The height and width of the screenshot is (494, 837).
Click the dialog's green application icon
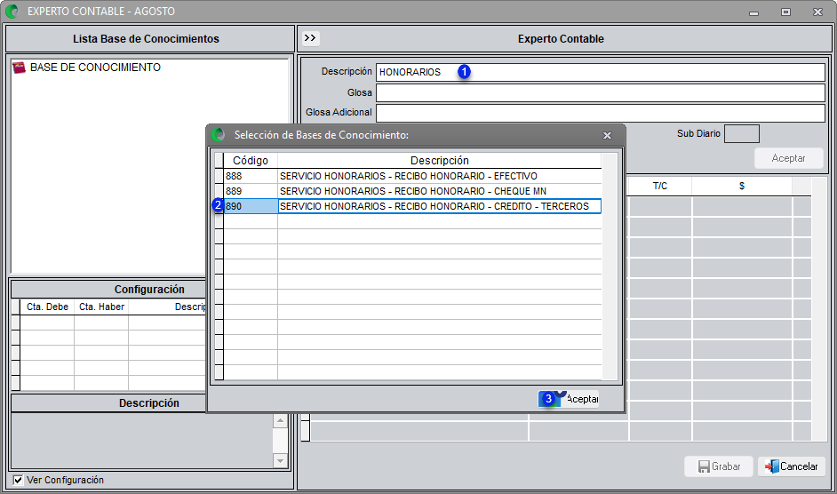(x=218, y=135)
